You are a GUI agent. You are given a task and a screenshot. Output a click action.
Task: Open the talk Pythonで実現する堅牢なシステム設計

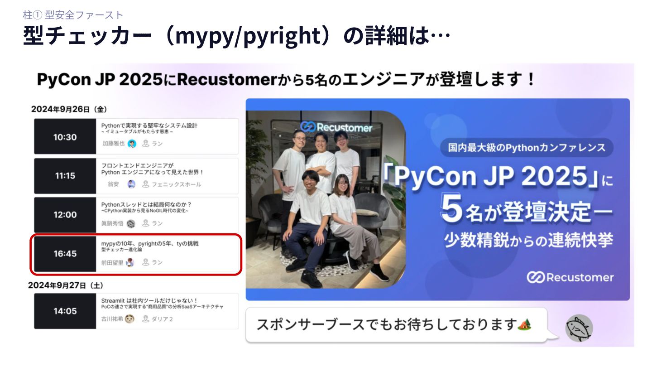click(149, 126)
